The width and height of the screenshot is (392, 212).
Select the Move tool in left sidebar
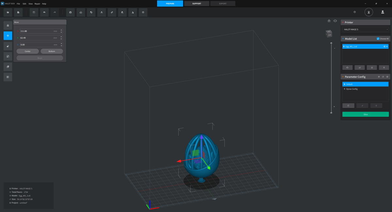coord(8,35)
